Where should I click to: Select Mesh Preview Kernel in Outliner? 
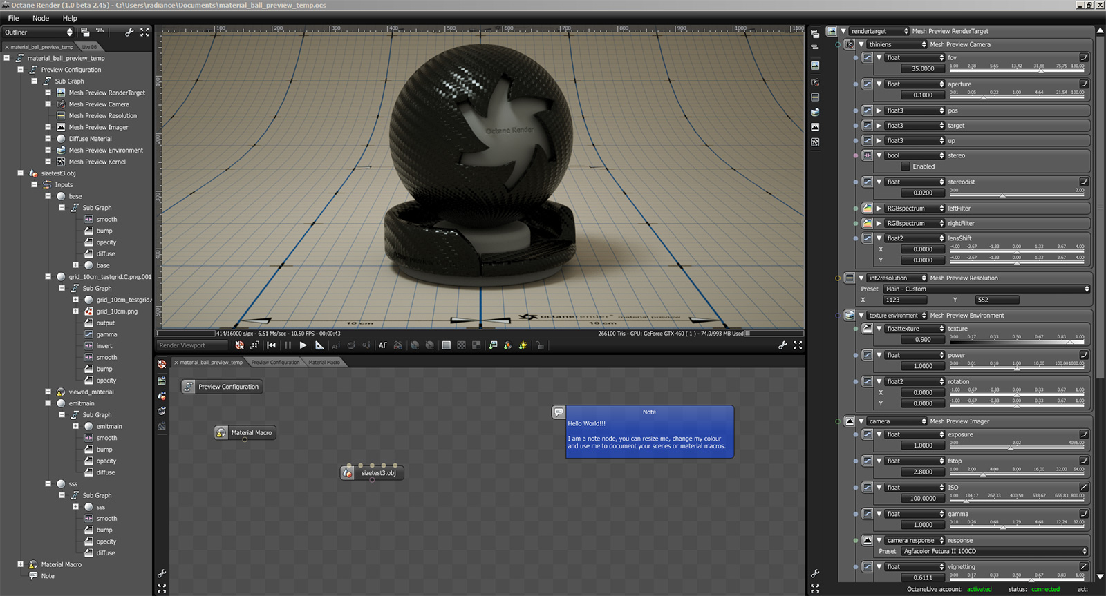click(x=97, y=162)
